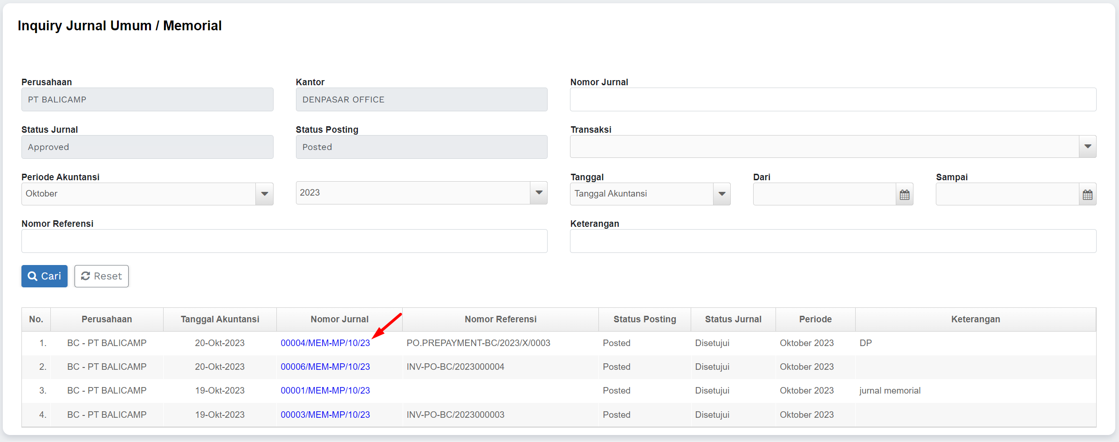1119x442 pixels.
Task: Click inside the Sampai date field
Action: [1007, 194]
